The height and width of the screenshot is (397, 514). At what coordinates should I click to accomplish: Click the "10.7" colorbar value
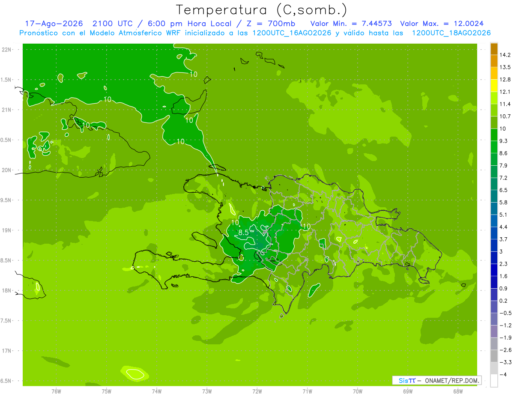(505, 116)
